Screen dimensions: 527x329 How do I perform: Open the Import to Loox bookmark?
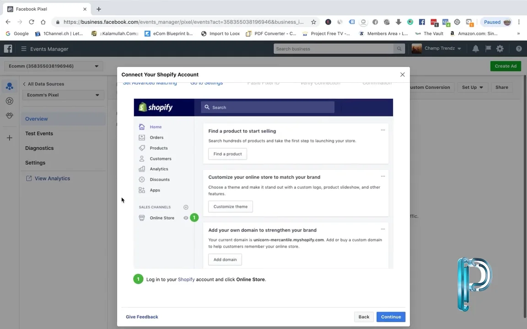[220, 33]
